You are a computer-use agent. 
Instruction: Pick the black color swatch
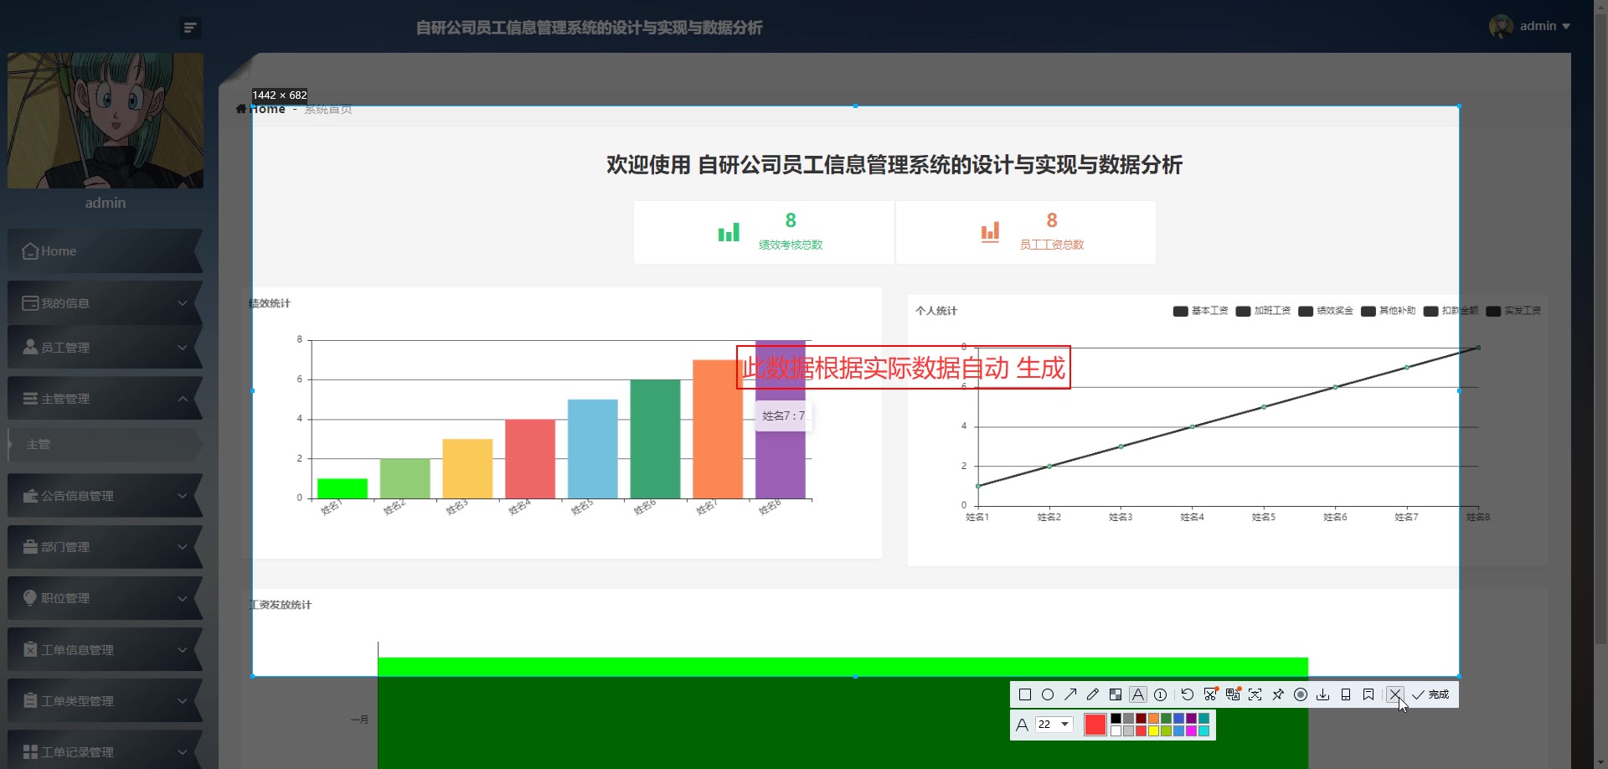point(1116,719)
